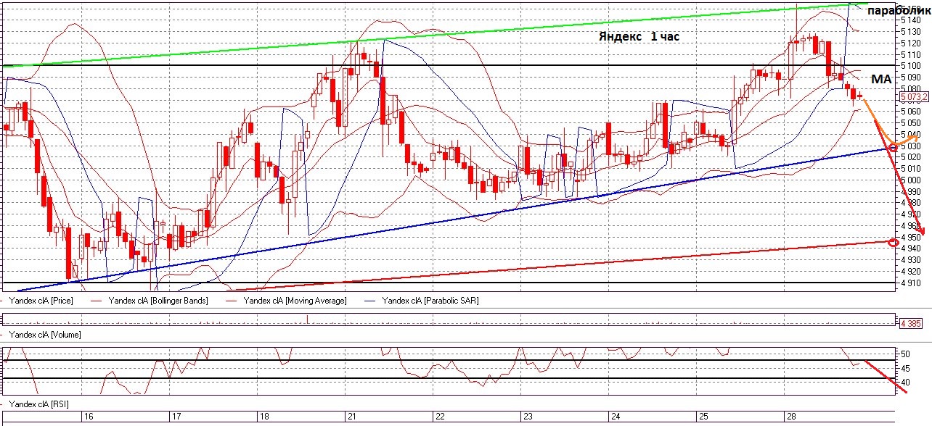This screenshot has height=426, width=932.
Task: Click the RSI scale label 40
Action: pyautogui.click(x=905, y=382)
